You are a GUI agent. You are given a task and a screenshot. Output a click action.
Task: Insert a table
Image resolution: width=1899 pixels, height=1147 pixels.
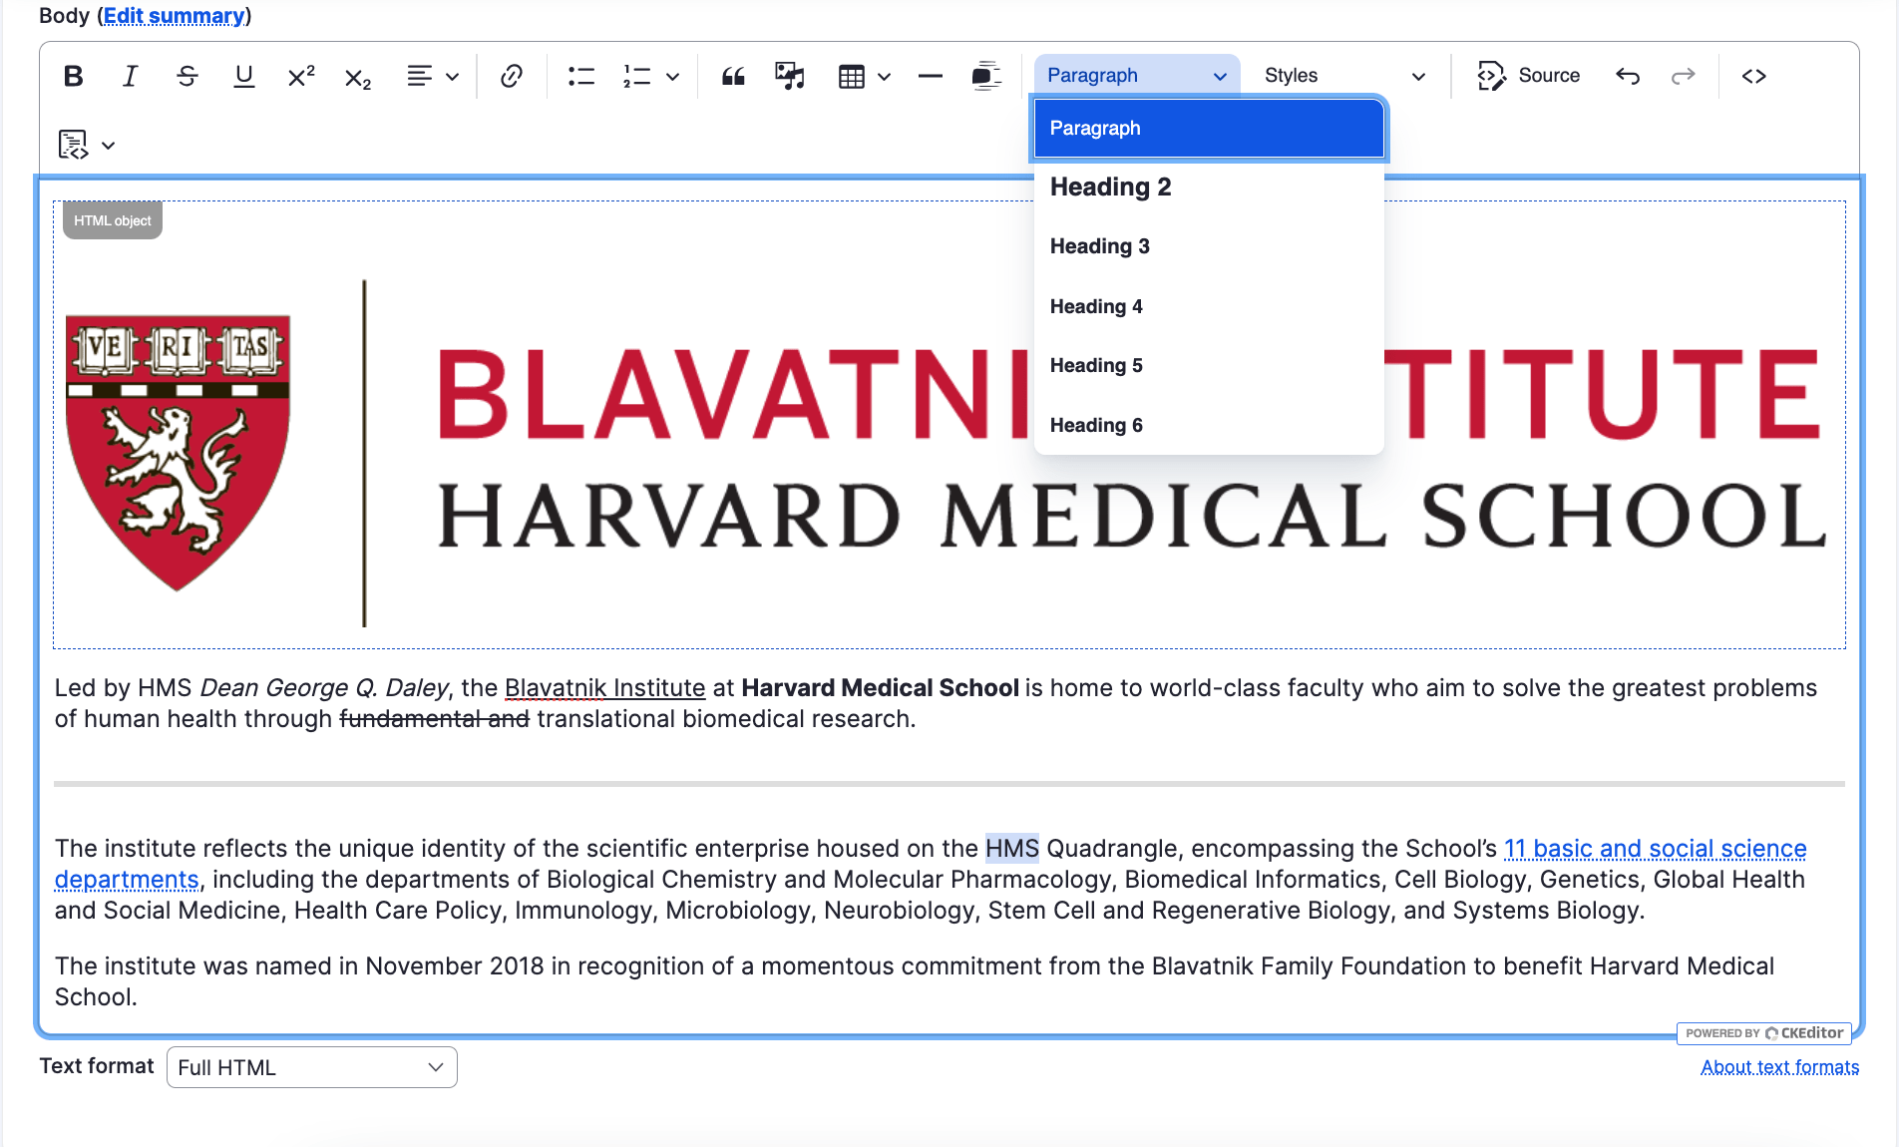tap(851, 76)
